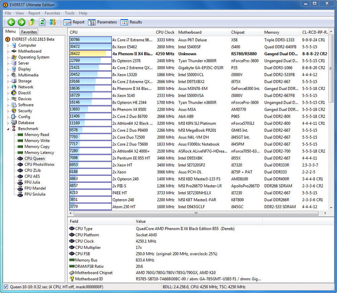
Task: Select the Atom 230 HT result row
Action: tap(198, 207)
